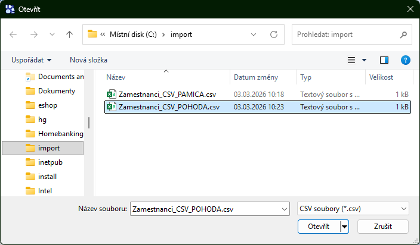Open the Uspořádat menu

[31, 60]
